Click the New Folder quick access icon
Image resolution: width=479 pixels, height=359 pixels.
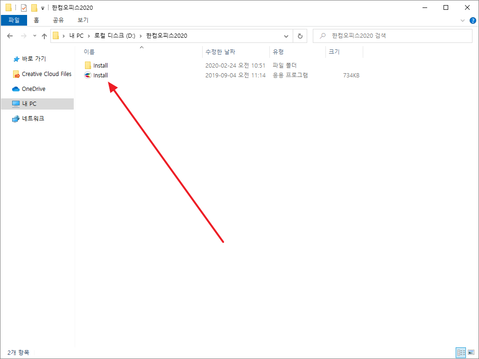pyautogui.click(x=34, y=7)
